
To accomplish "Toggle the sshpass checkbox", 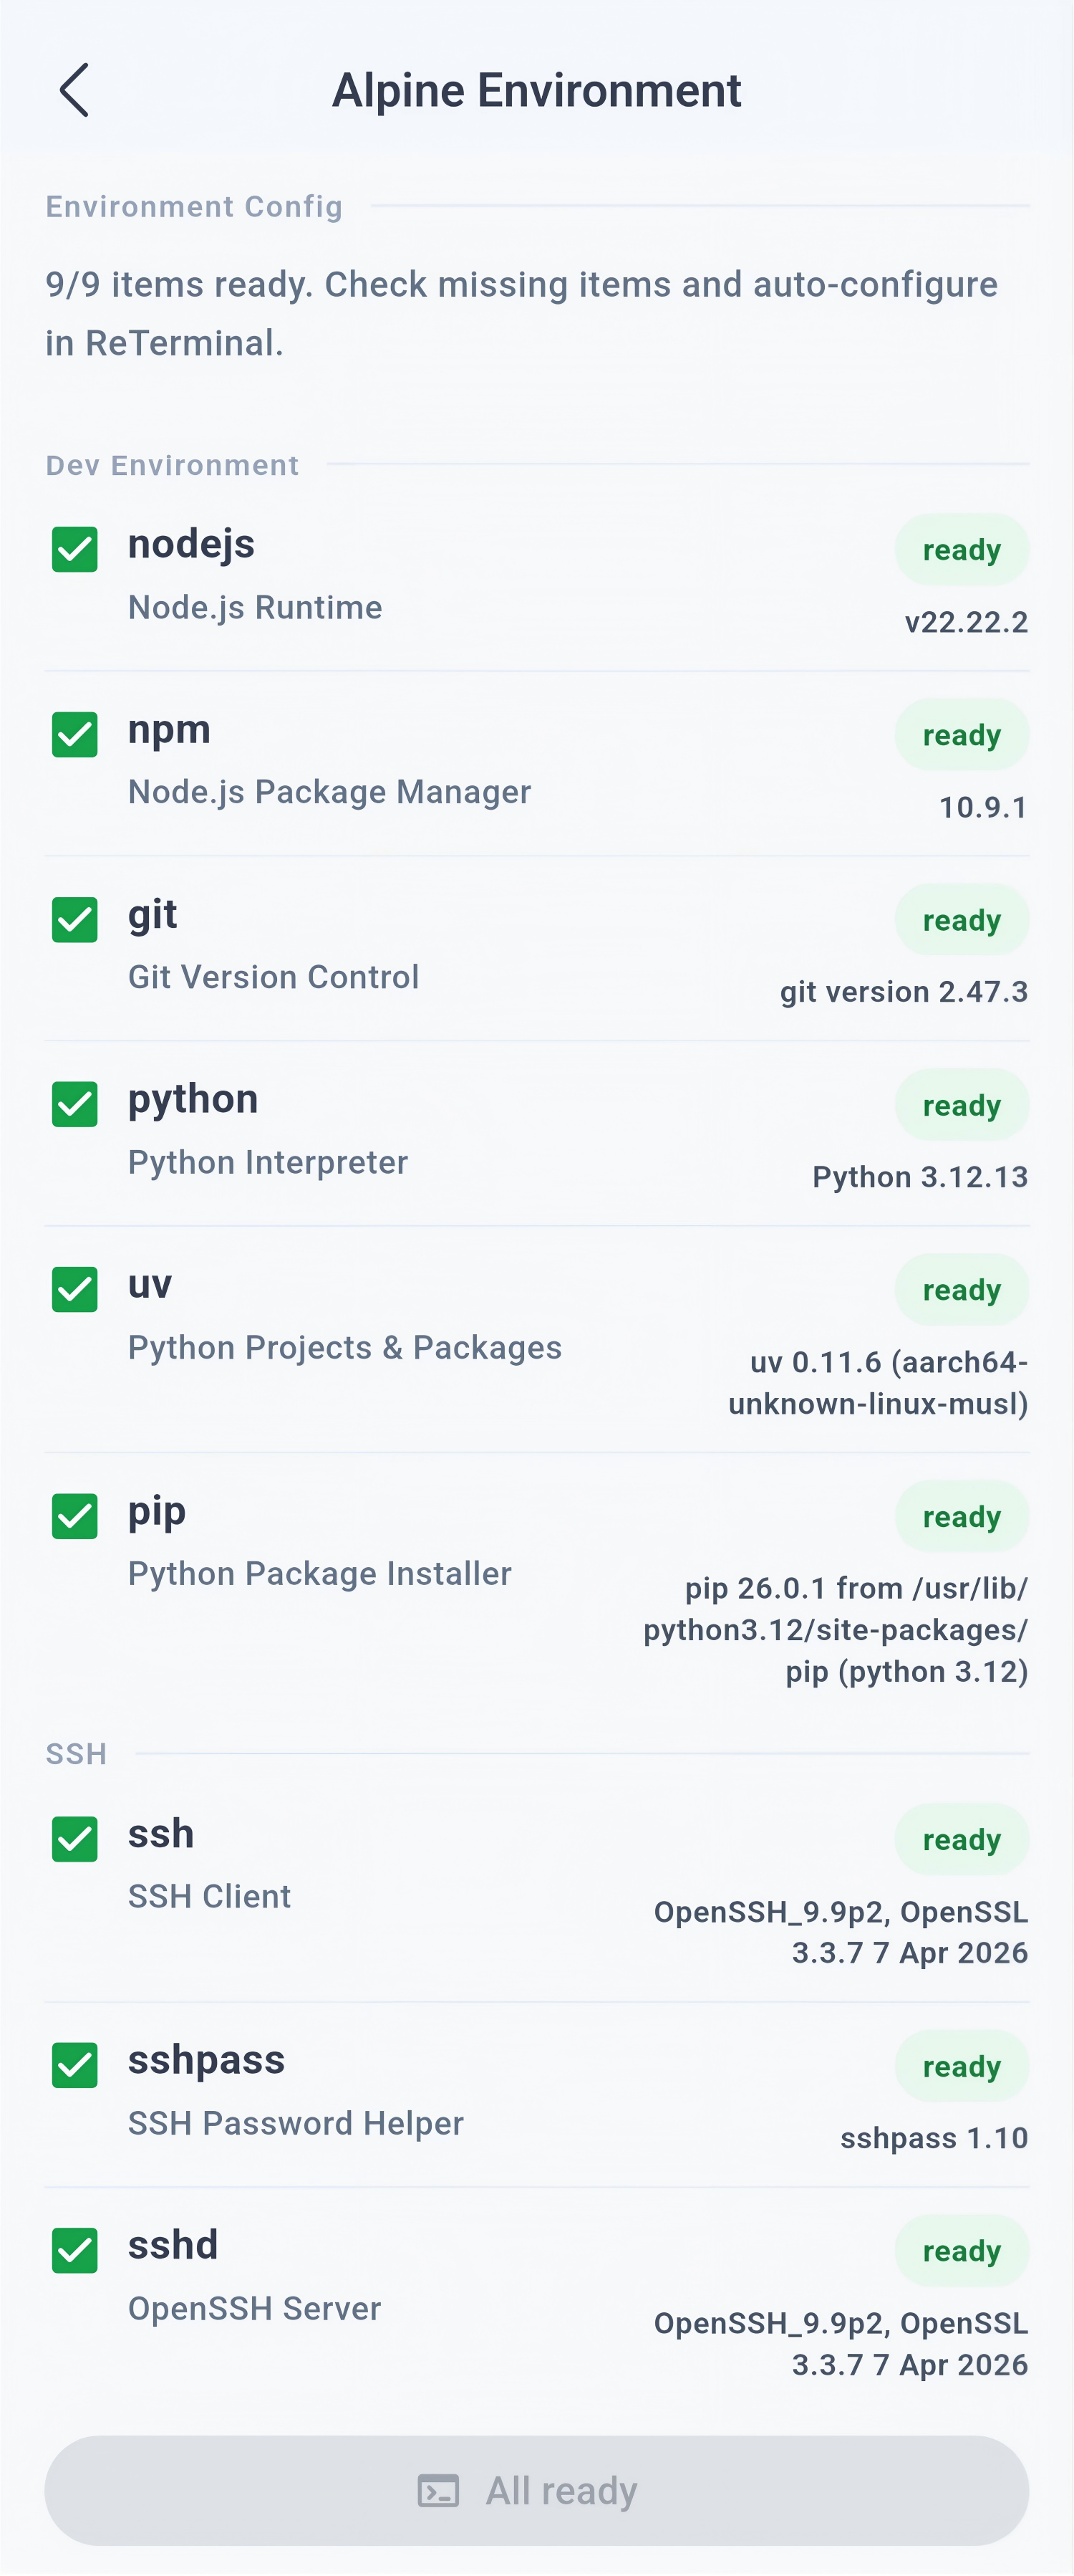I will pos(75,2066).
